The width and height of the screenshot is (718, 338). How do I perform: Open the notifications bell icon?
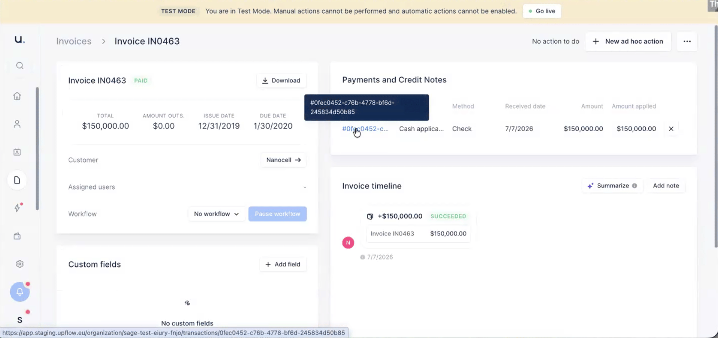coord(19,292)
